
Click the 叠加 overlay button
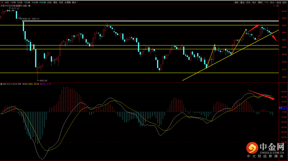coord(242,2)
